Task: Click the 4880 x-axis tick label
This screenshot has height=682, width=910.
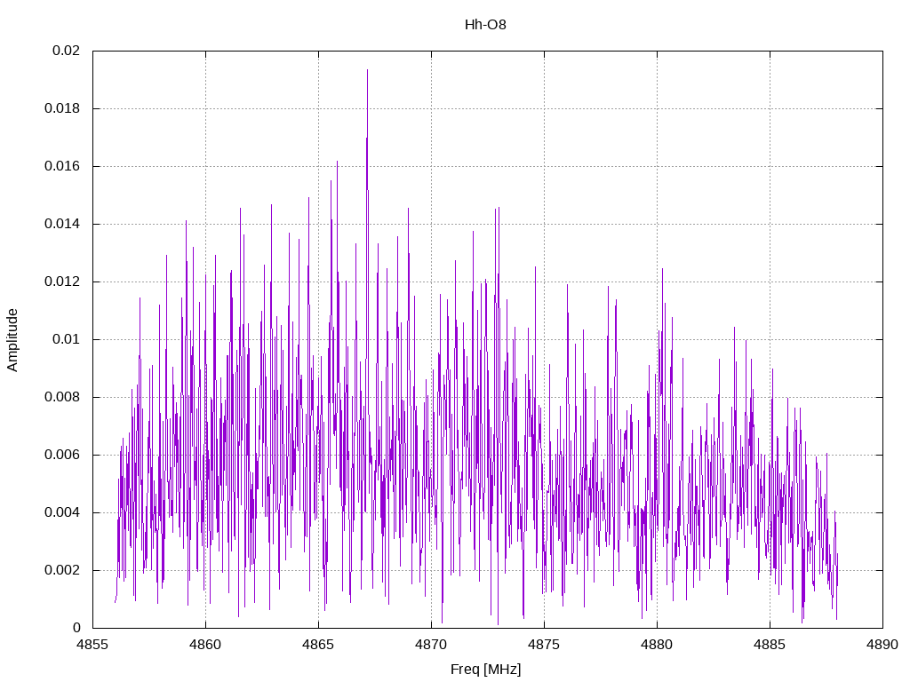Action: pyautogui.click(x=657, y=645)
